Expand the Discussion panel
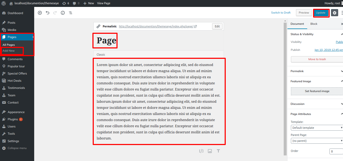Image resolution: width=343 pixels, height=161 pixels. pos(315,104)
